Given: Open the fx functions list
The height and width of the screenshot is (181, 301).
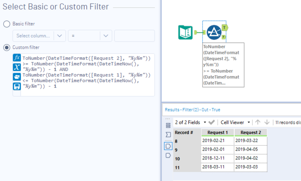Looking at the screenshot, I should (17, 58).
